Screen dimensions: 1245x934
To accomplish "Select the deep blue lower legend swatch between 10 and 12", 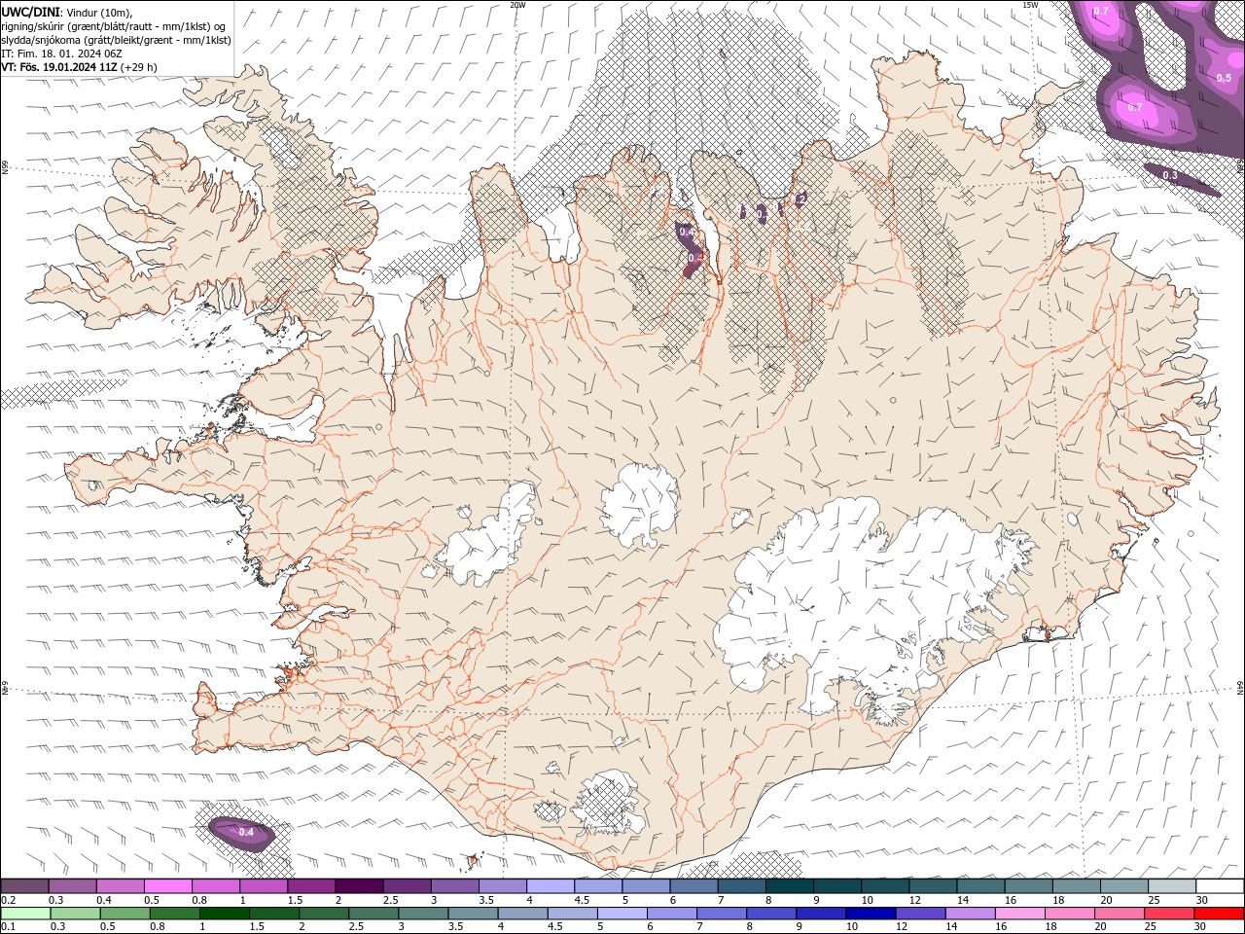I will (869, 914).
